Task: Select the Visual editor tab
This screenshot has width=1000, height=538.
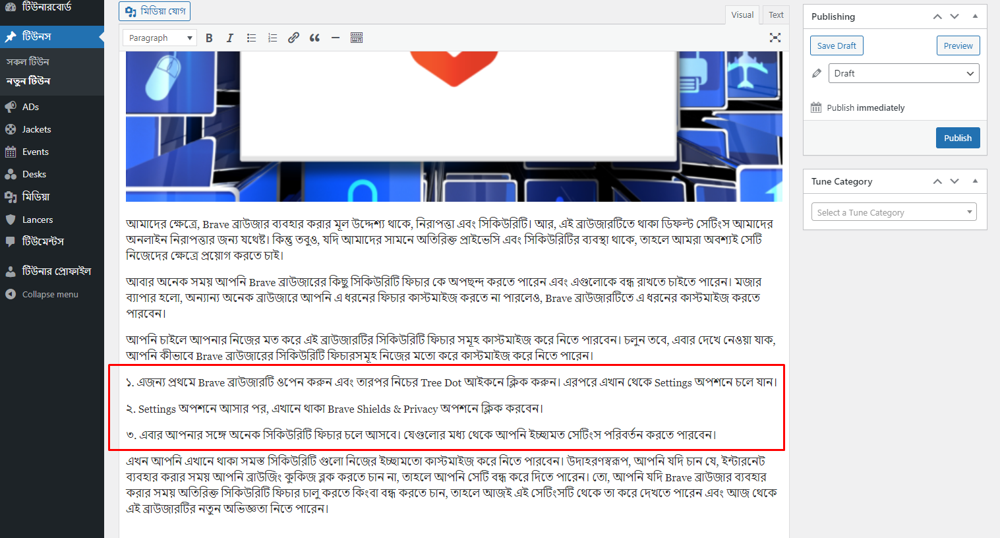Action: (x=742, y=15)
